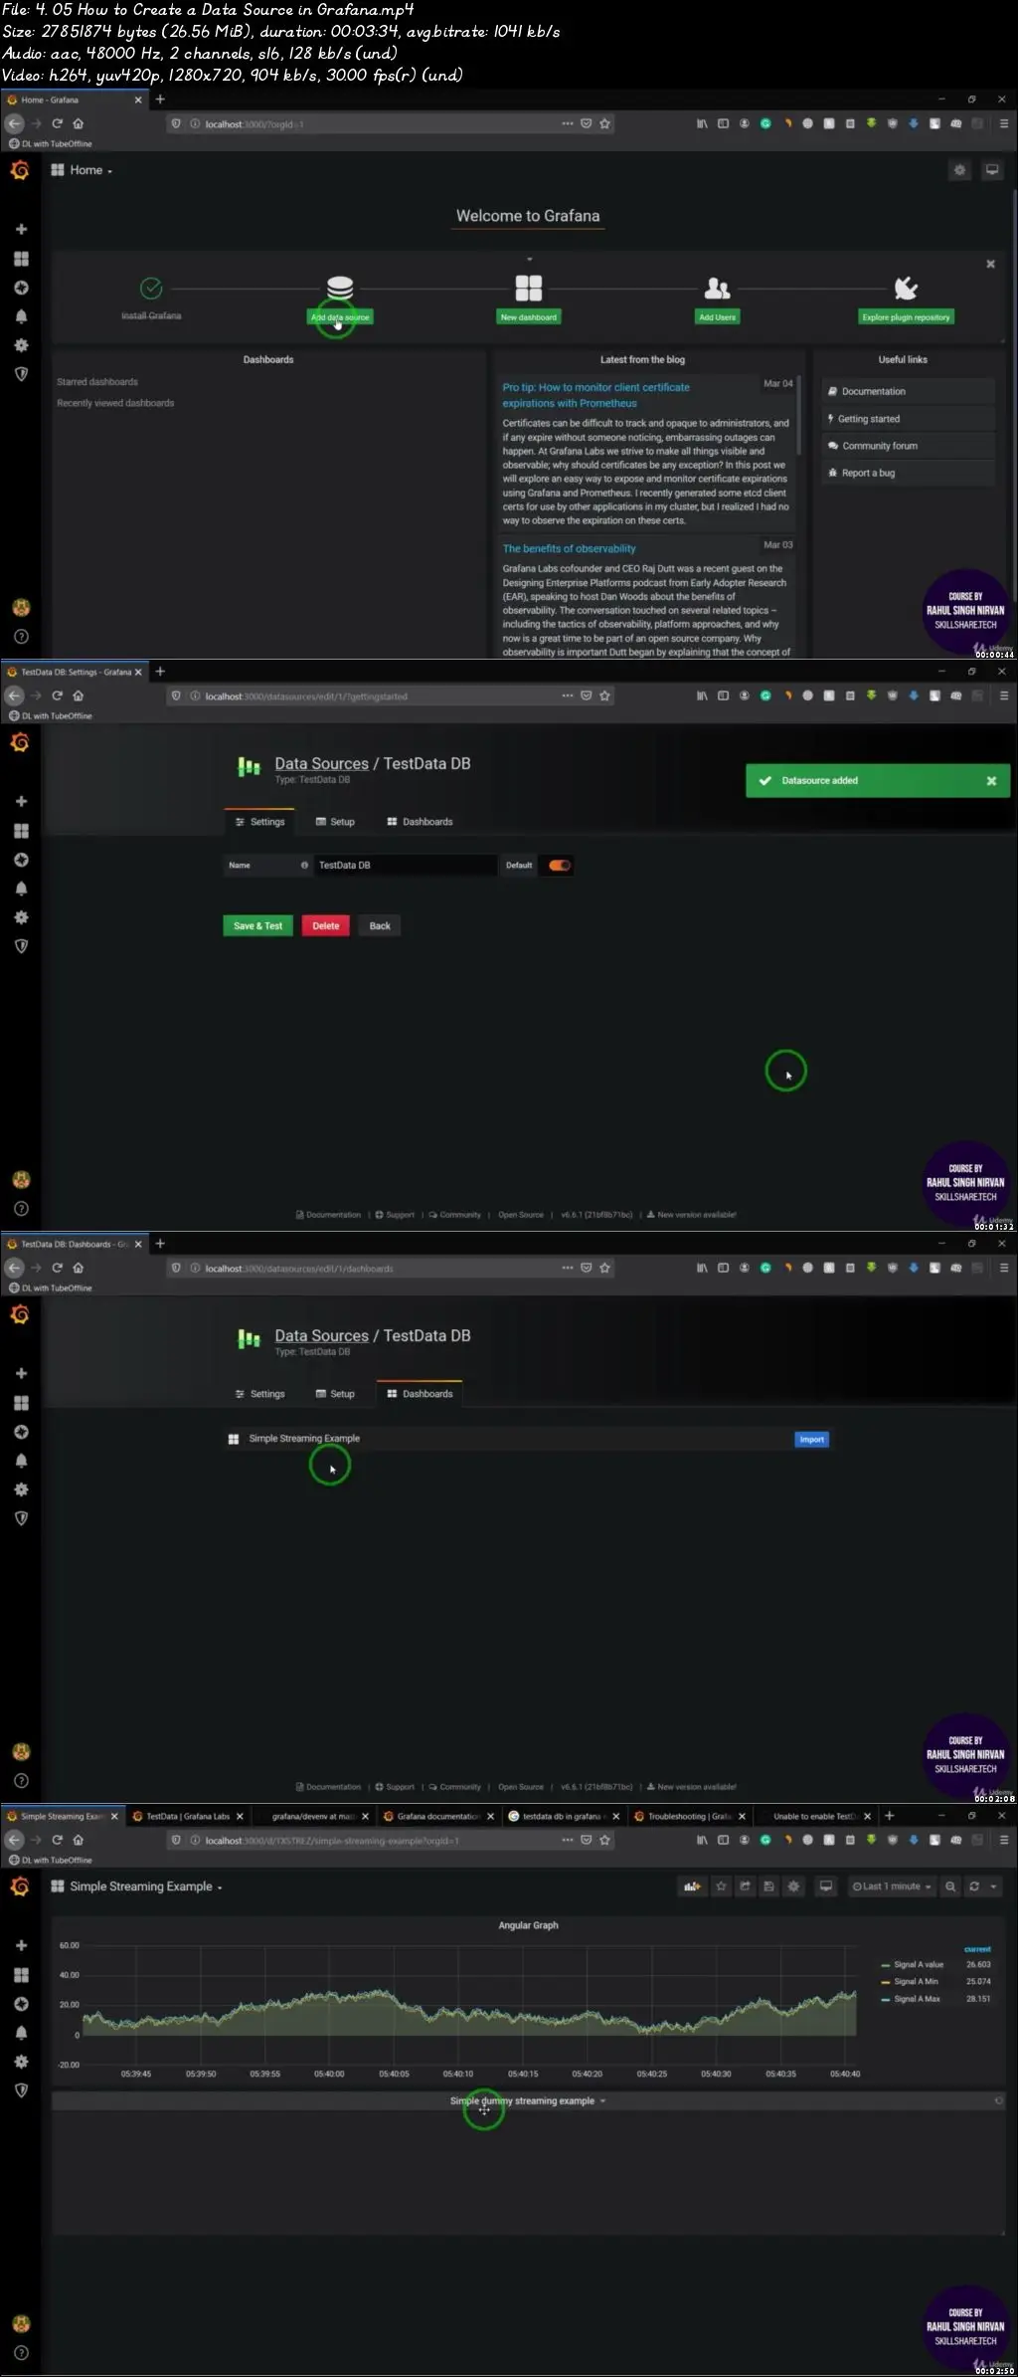The height and width of the screenshot is (2377, 1018).
Task: Click Import for Simple Streaming Example
Action: pos(812,1439)
